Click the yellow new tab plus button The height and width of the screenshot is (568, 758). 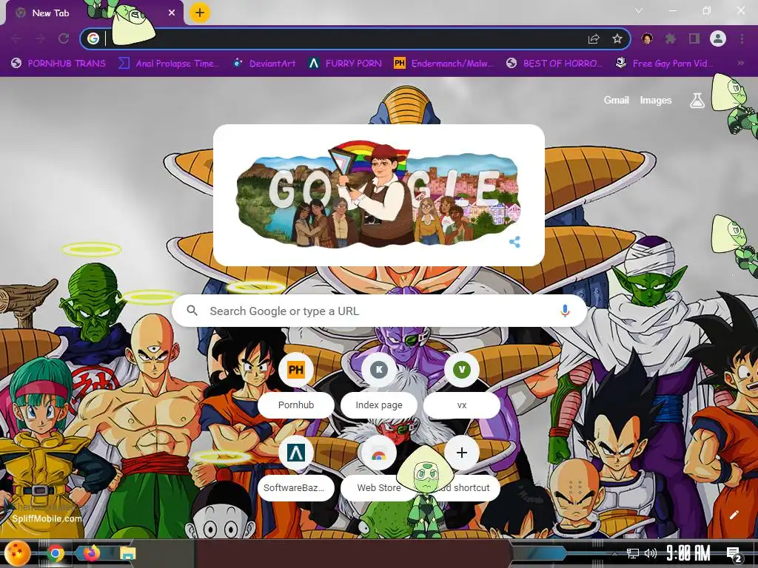[200, 13]
